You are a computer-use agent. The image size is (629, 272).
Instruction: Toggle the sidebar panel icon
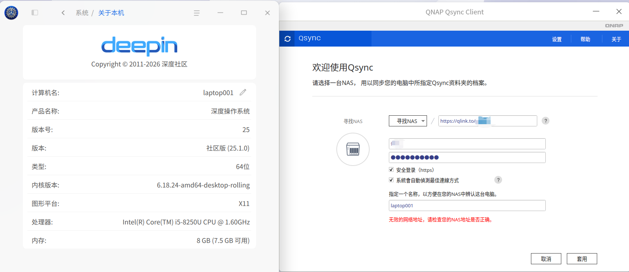[35, 13]
